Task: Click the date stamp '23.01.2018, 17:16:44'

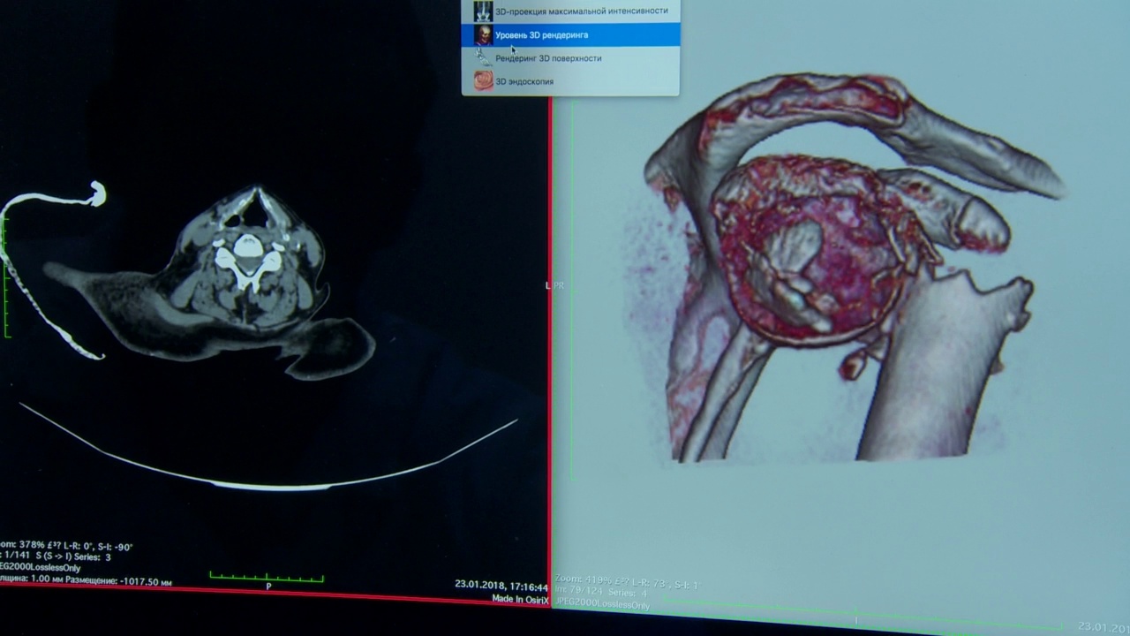Action: pos(501,585)
